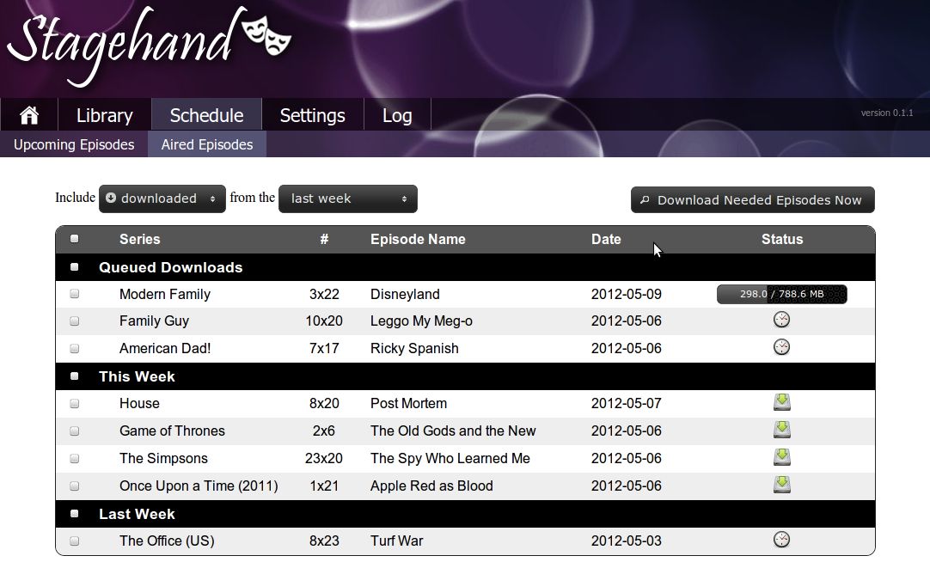Open the downloaded filter dropdown
This screenshot has height=562, width=930.
pos(162,199)
